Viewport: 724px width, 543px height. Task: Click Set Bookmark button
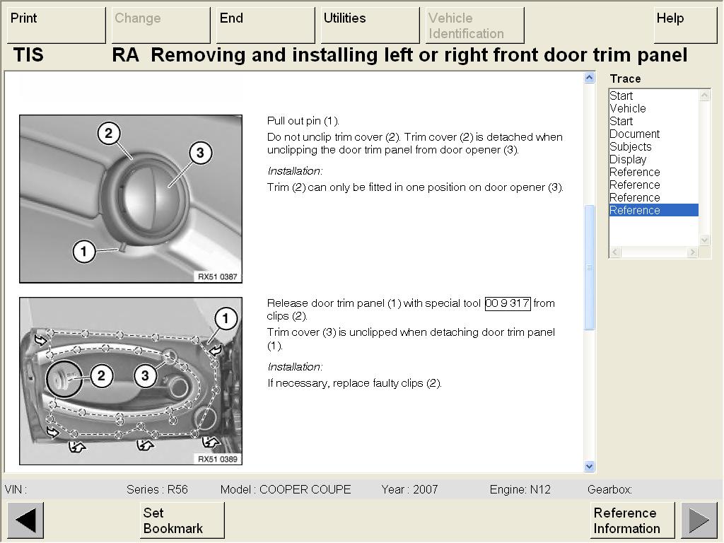(182, 520)
